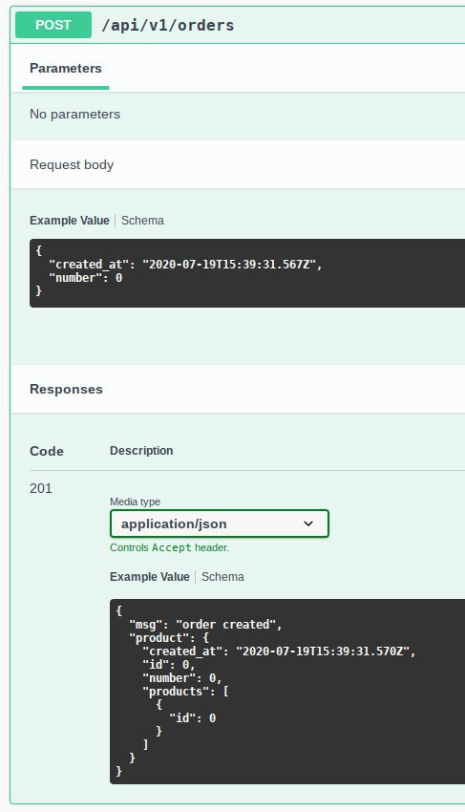
Task: Select Example Value for the 201 response
Action: click(150, 576)
